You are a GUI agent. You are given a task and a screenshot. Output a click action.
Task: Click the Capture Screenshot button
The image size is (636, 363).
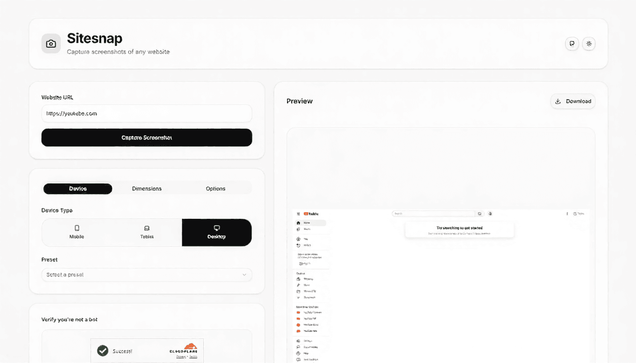point(147,138)
